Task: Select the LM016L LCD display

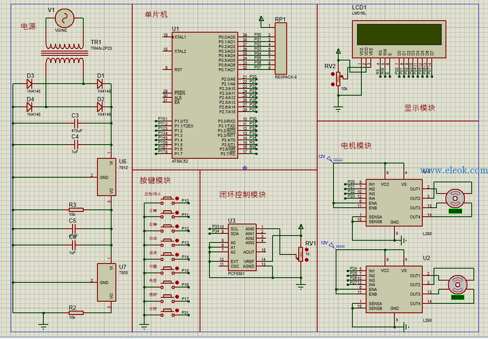Action: (x=399, y=39)
